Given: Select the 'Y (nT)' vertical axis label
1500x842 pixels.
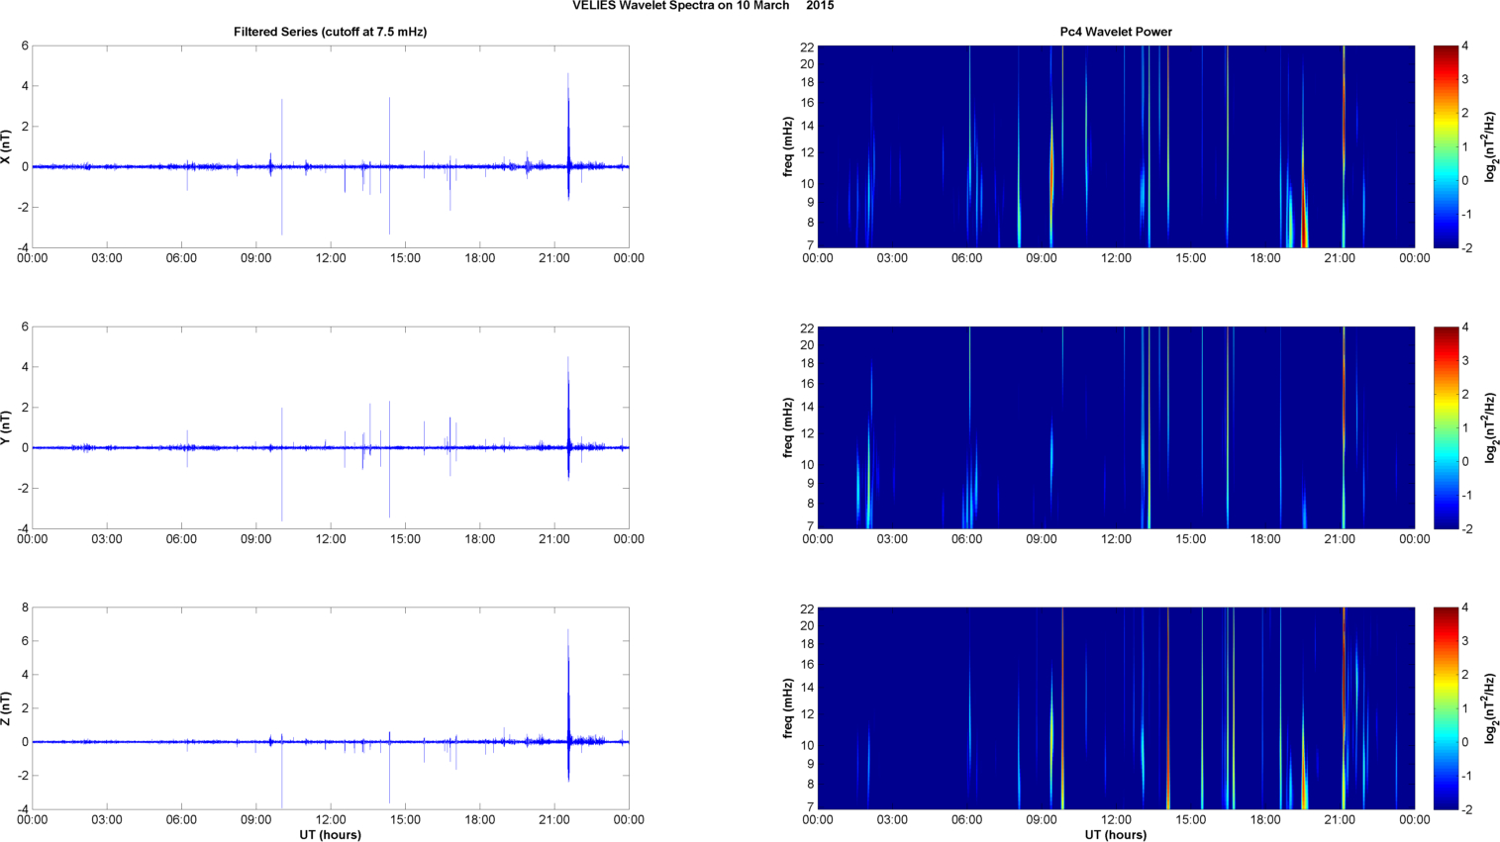Looking at the screenshot, I should point(6,427).
